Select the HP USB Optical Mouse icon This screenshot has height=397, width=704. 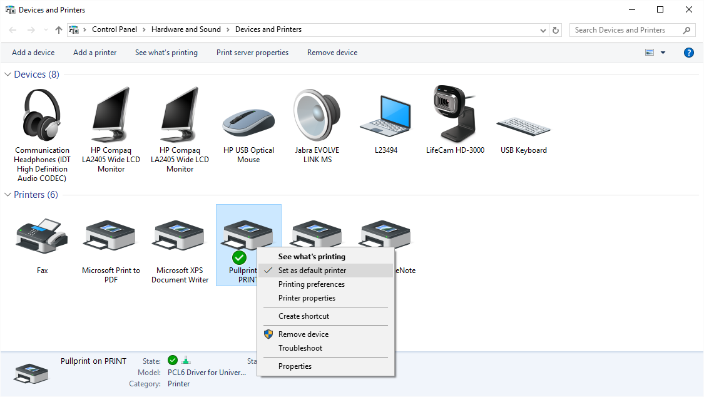(248, 121)
